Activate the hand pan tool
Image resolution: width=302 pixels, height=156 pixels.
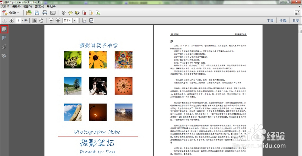pyautogui.click(x=41, y=21)
